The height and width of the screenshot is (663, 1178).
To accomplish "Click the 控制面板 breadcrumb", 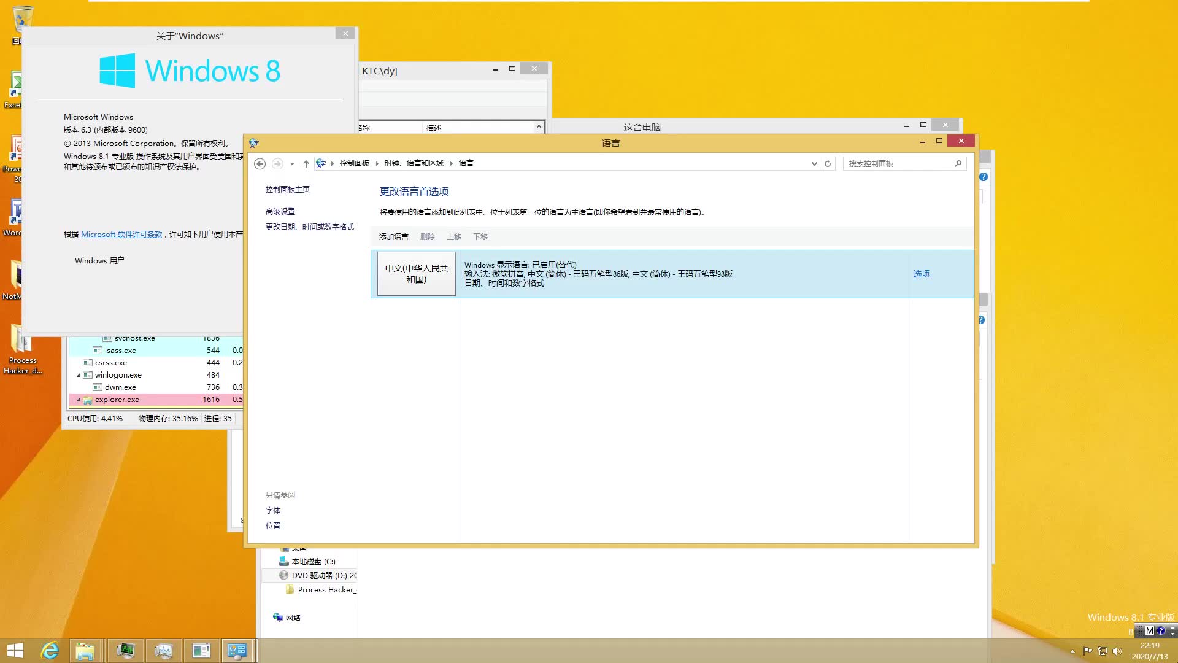I will 355,163.
